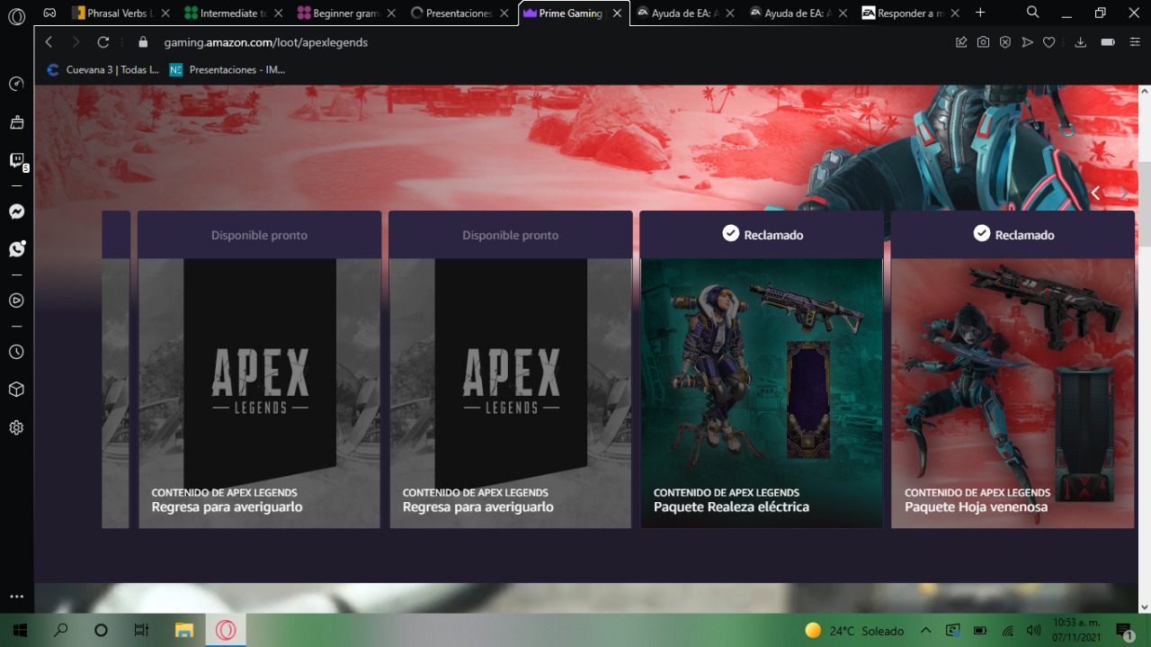
Task: Reload the Prime Gaming page
Action: tap(103, 42)
